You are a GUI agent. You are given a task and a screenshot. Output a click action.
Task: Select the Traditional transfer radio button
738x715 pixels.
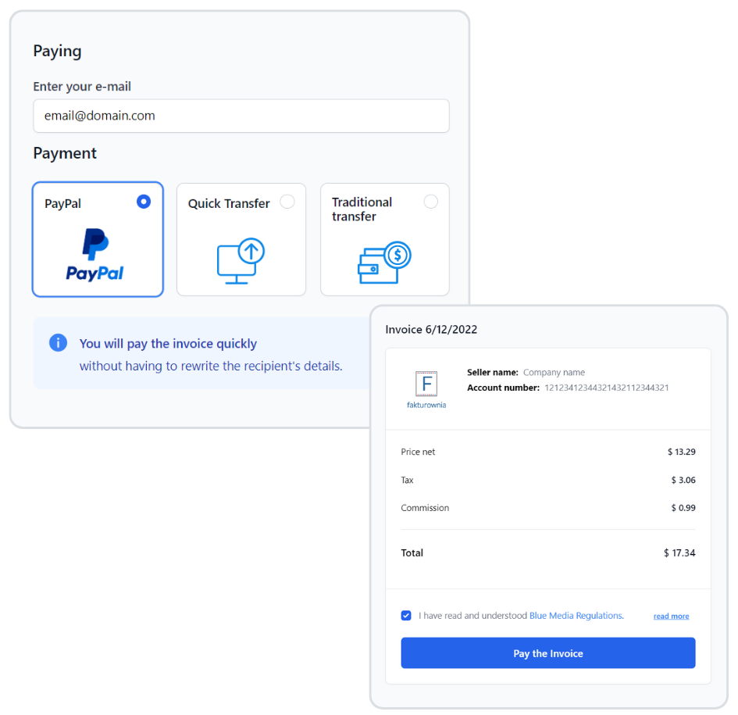430,202
